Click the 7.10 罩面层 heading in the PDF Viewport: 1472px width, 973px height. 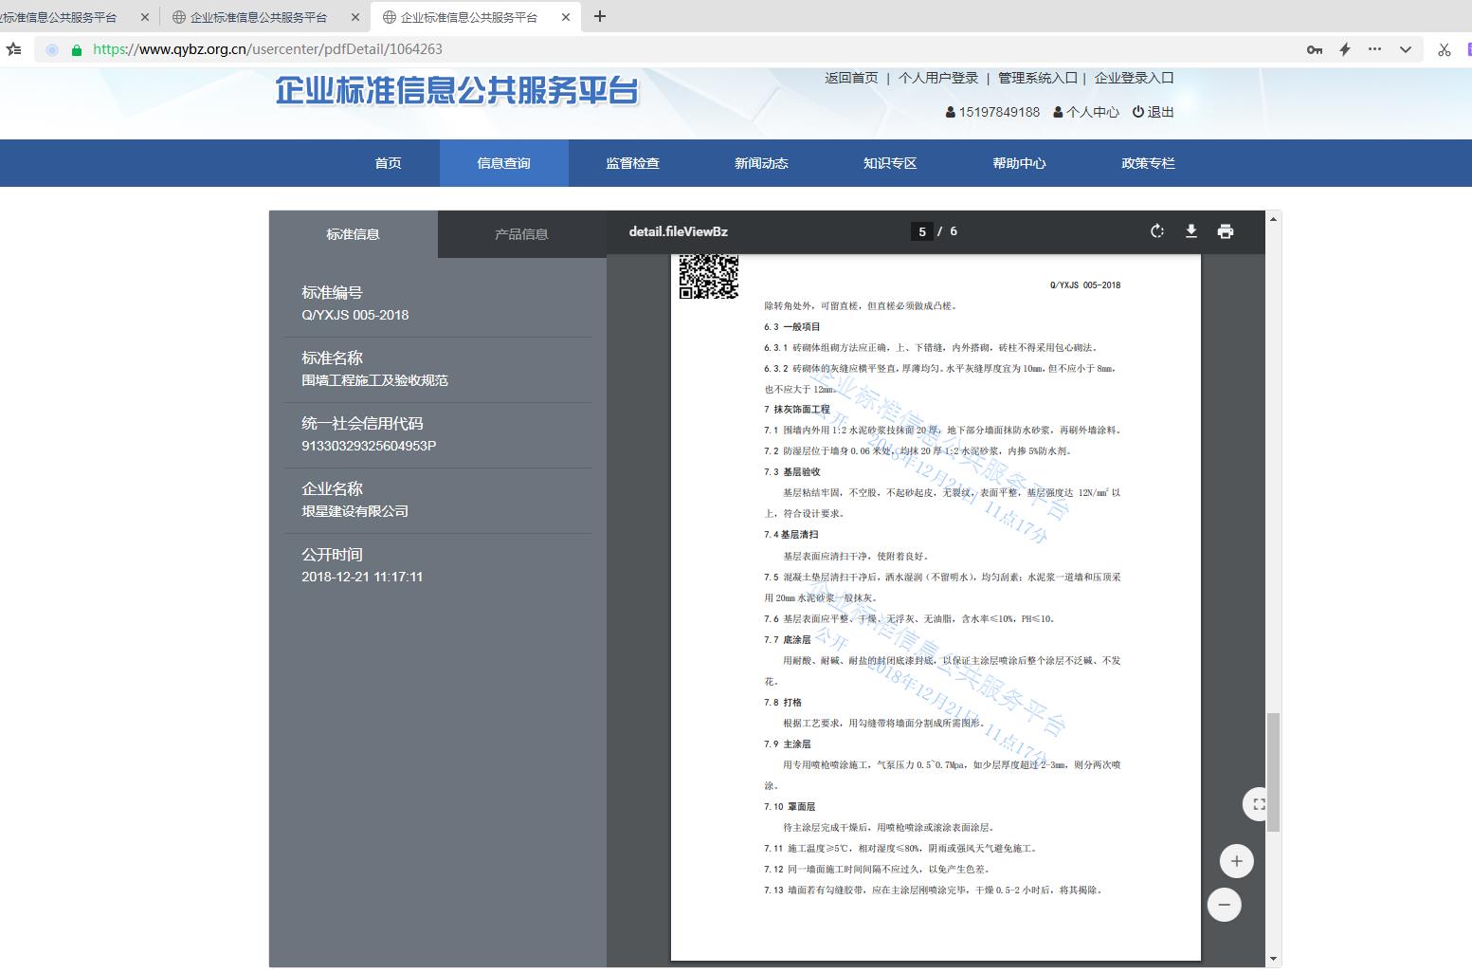click(x=790, y=807)
